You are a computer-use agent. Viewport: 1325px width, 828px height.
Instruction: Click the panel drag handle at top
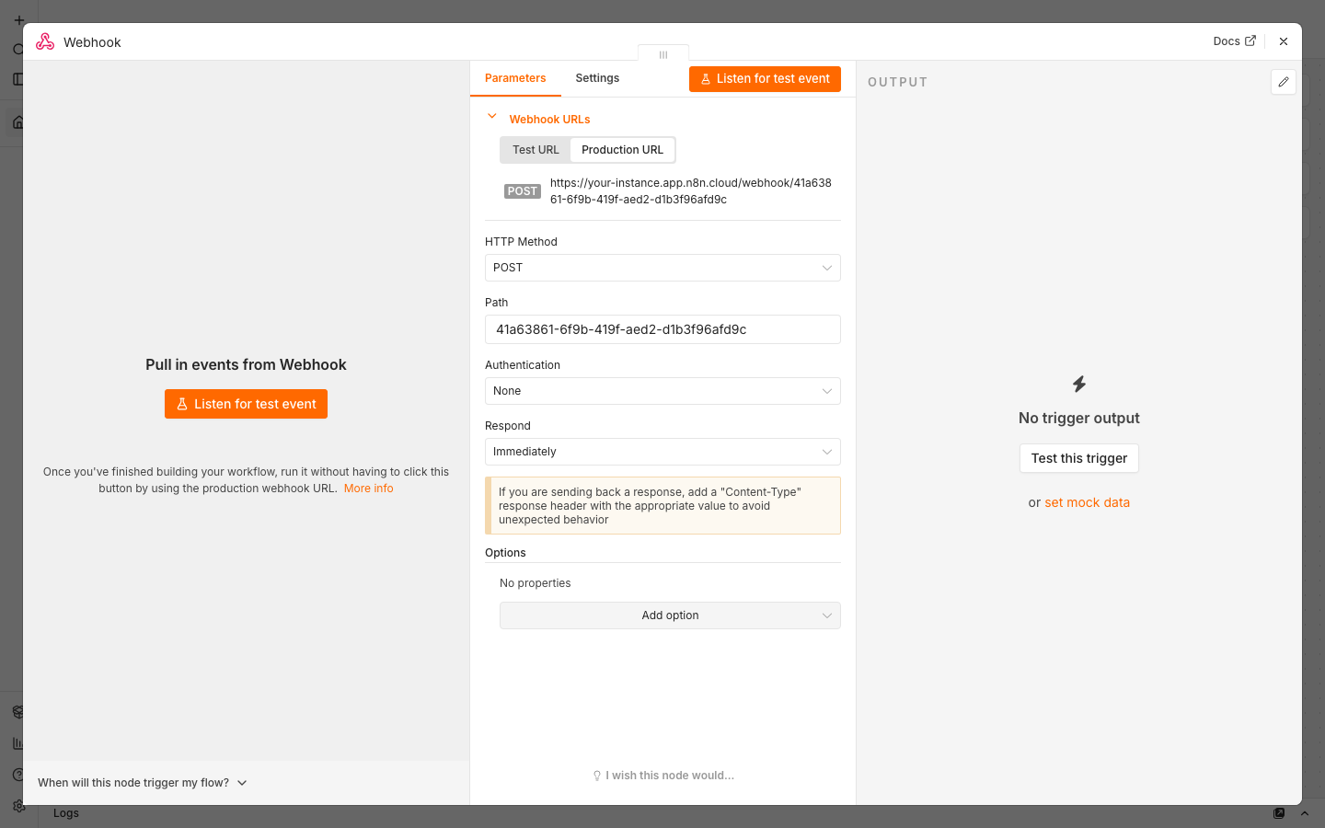[663, 54]
